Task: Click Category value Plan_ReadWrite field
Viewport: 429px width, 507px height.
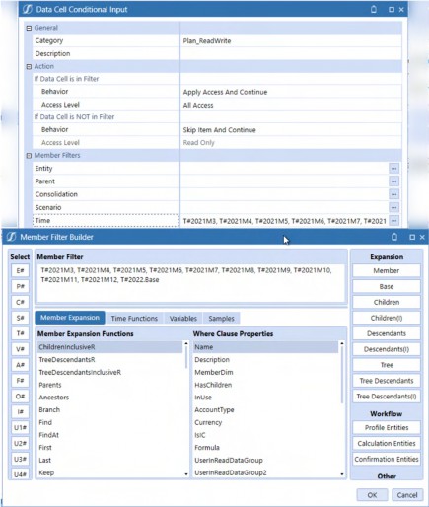Action: (291, 40)
